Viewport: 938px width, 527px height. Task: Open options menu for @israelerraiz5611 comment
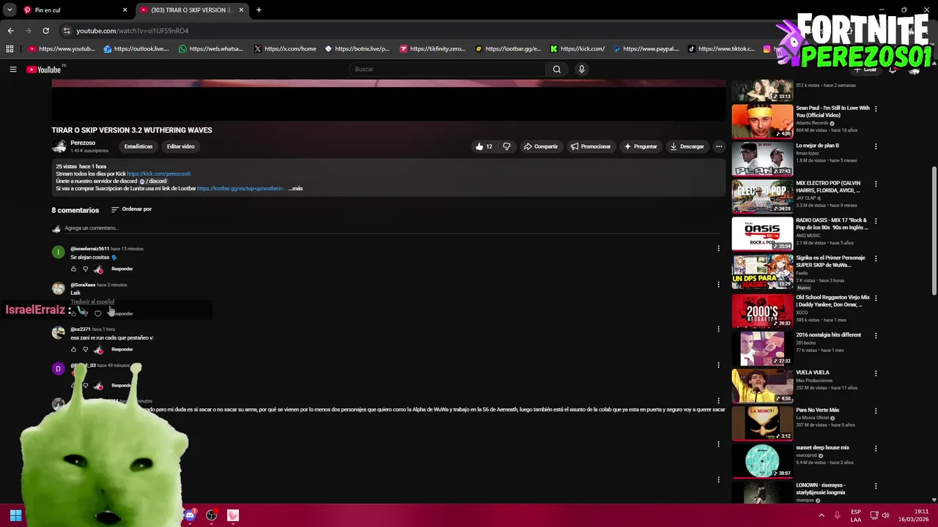coord(718,248)
